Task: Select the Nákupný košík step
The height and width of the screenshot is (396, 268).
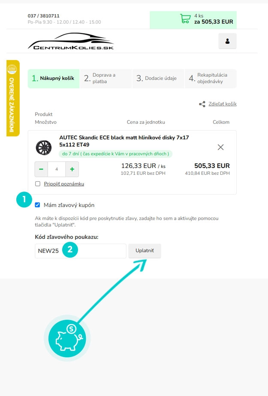Action: click(x=54, y=78)
